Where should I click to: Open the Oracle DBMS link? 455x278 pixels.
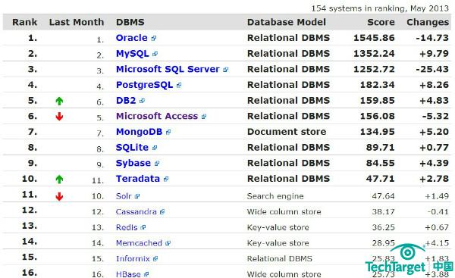tap(132, 38)
